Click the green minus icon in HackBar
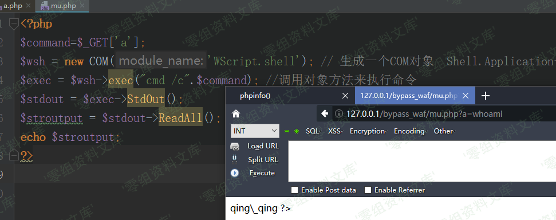The width and height of the screenshot is (556, 220). click(x=287, y=131)
